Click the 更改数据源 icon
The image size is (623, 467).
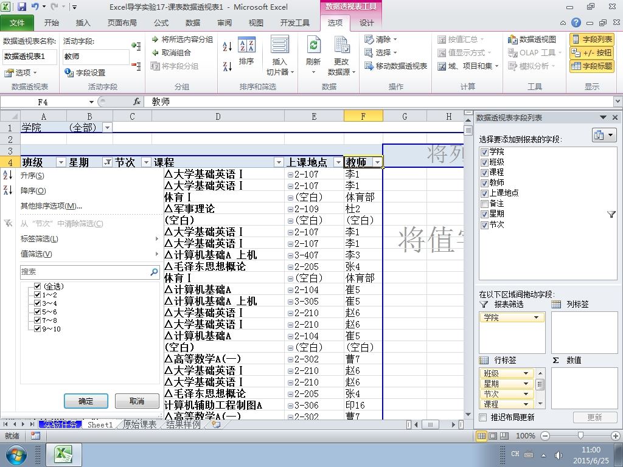click(x=341, y=55)
